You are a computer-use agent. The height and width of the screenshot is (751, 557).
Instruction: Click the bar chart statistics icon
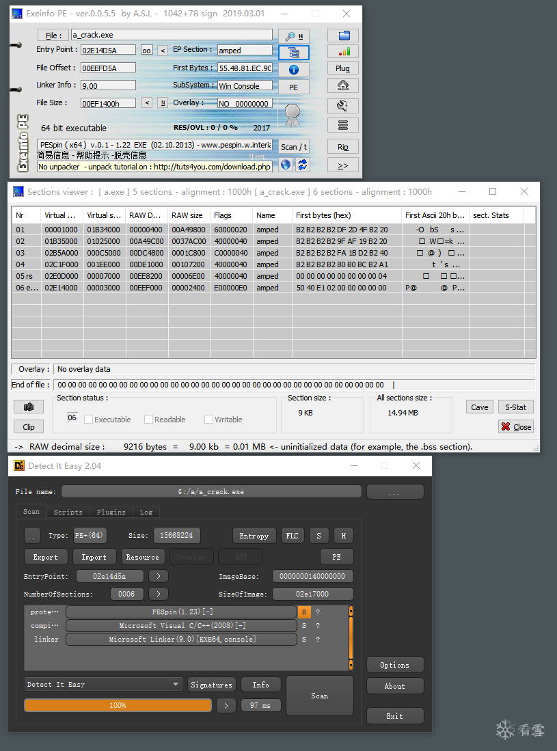coord(343,51)
